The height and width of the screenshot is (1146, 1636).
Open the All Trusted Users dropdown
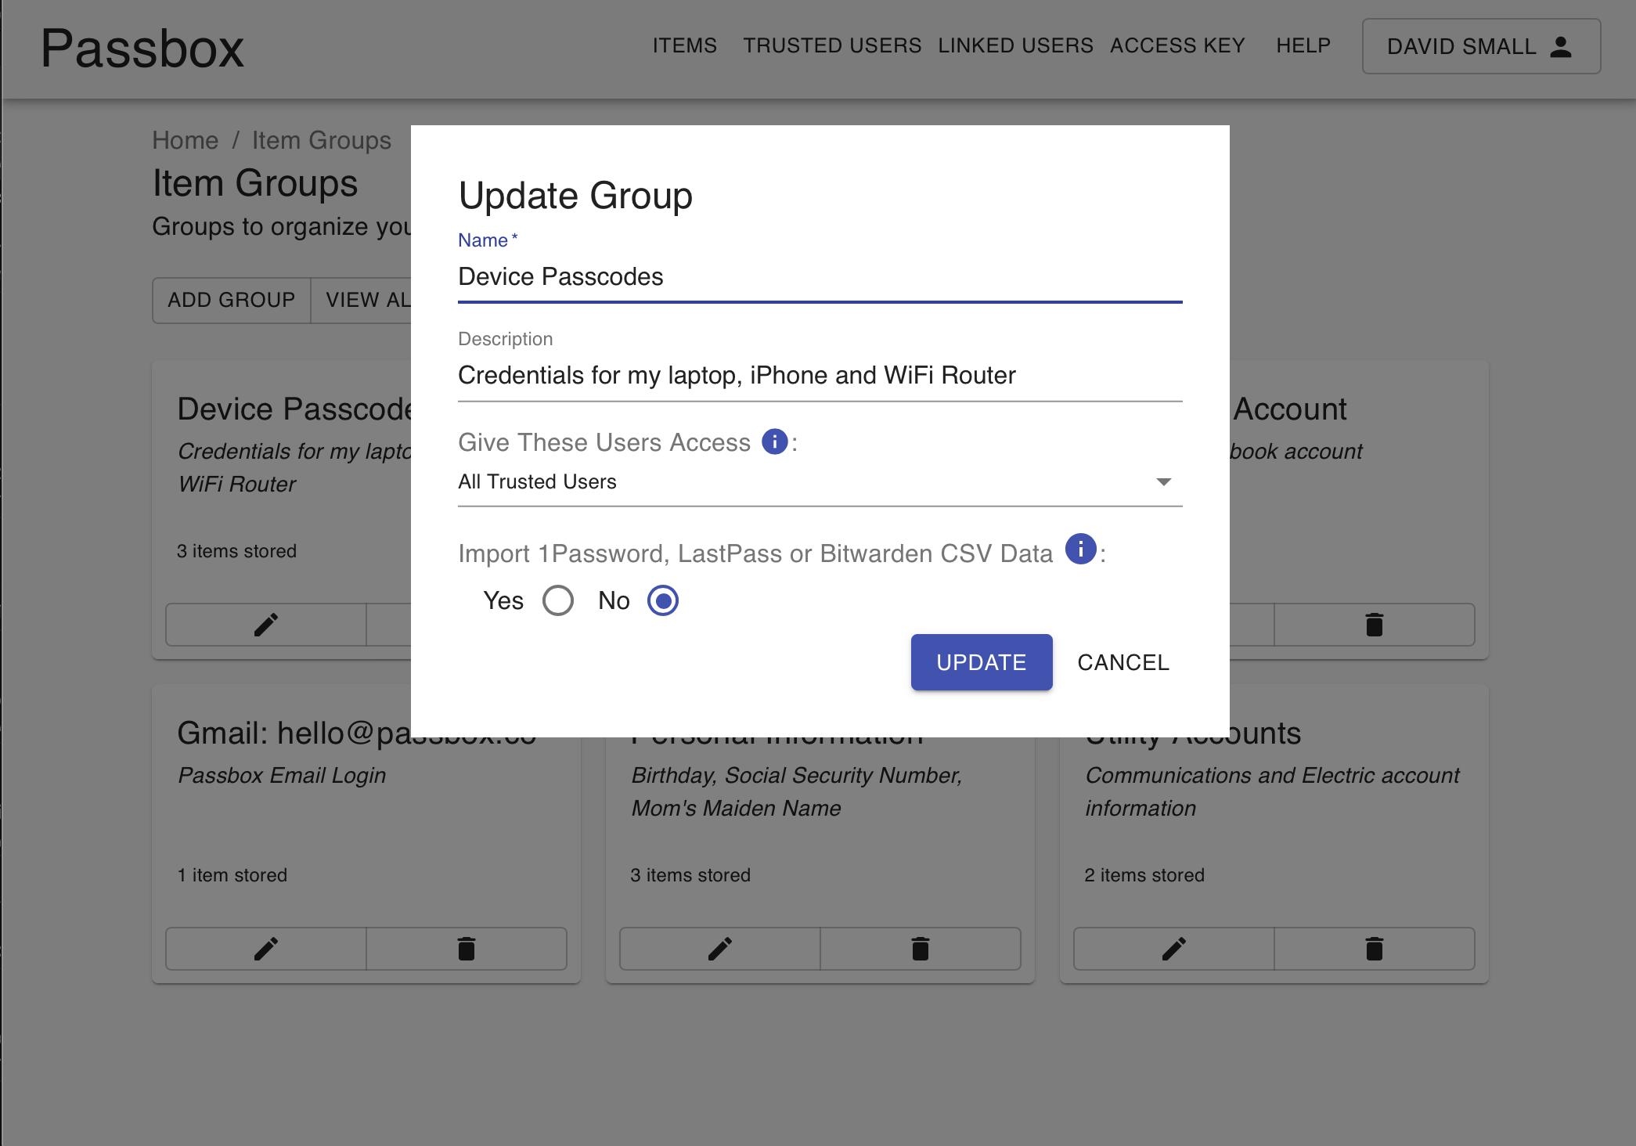tap(806, 482)
